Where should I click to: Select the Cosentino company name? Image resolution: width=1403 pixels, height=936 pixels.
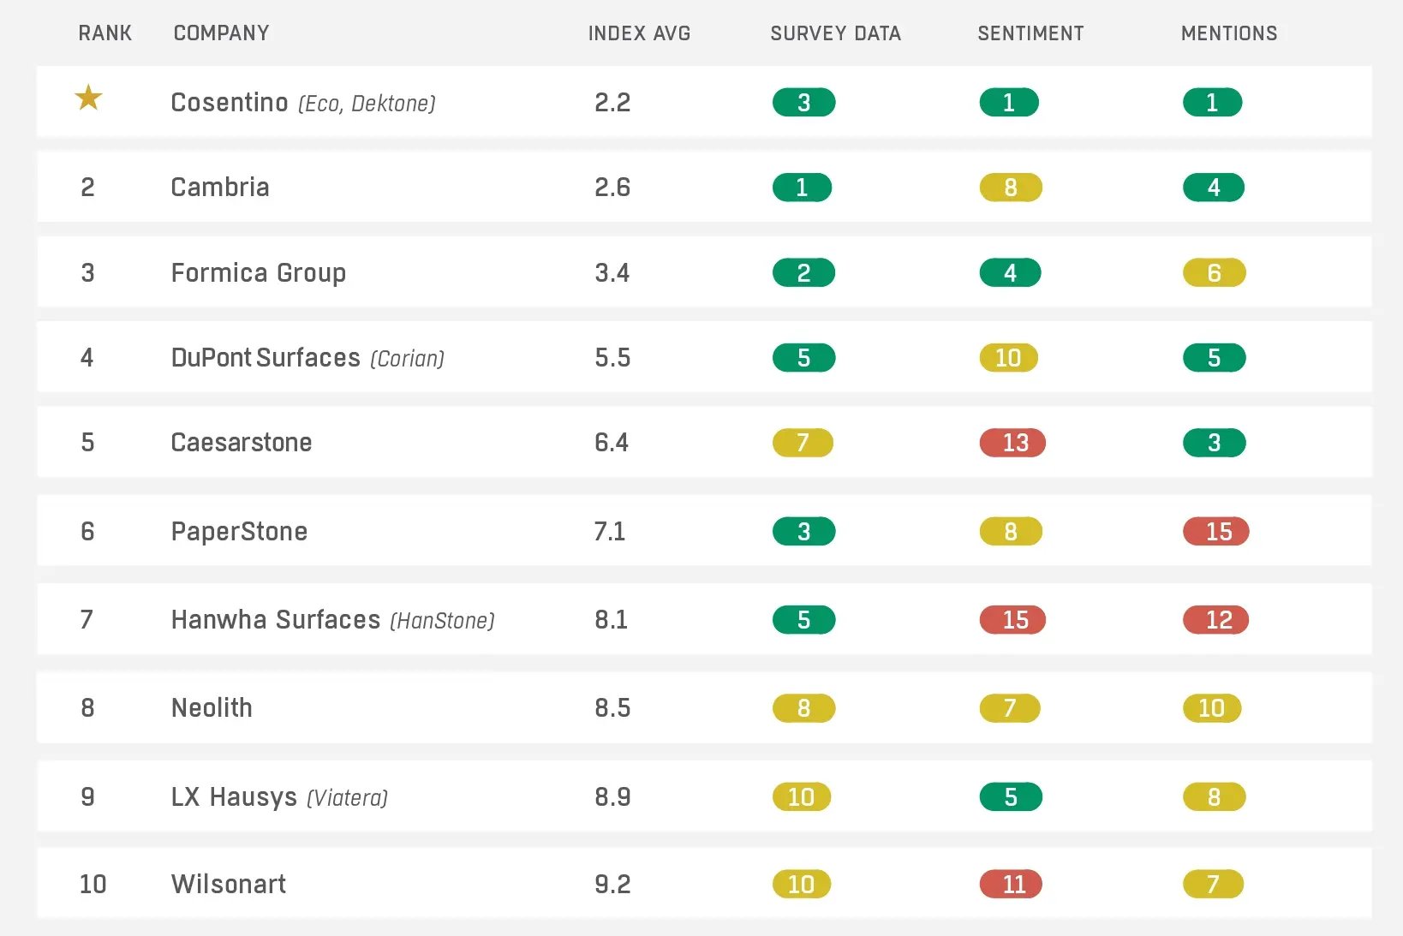[x=230, y=103]
